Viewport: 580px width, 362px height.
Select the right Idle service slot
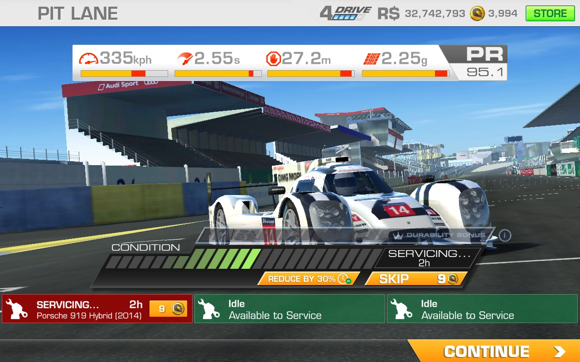[x=482, y=309]
